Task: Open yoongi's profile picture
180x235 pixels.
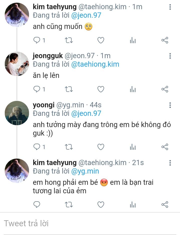Action: (x=17, y=113)
